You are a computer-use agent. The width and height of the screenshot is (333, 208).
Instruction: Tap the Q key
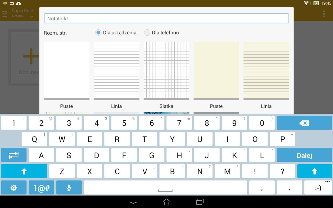click(x=34, y=139)
